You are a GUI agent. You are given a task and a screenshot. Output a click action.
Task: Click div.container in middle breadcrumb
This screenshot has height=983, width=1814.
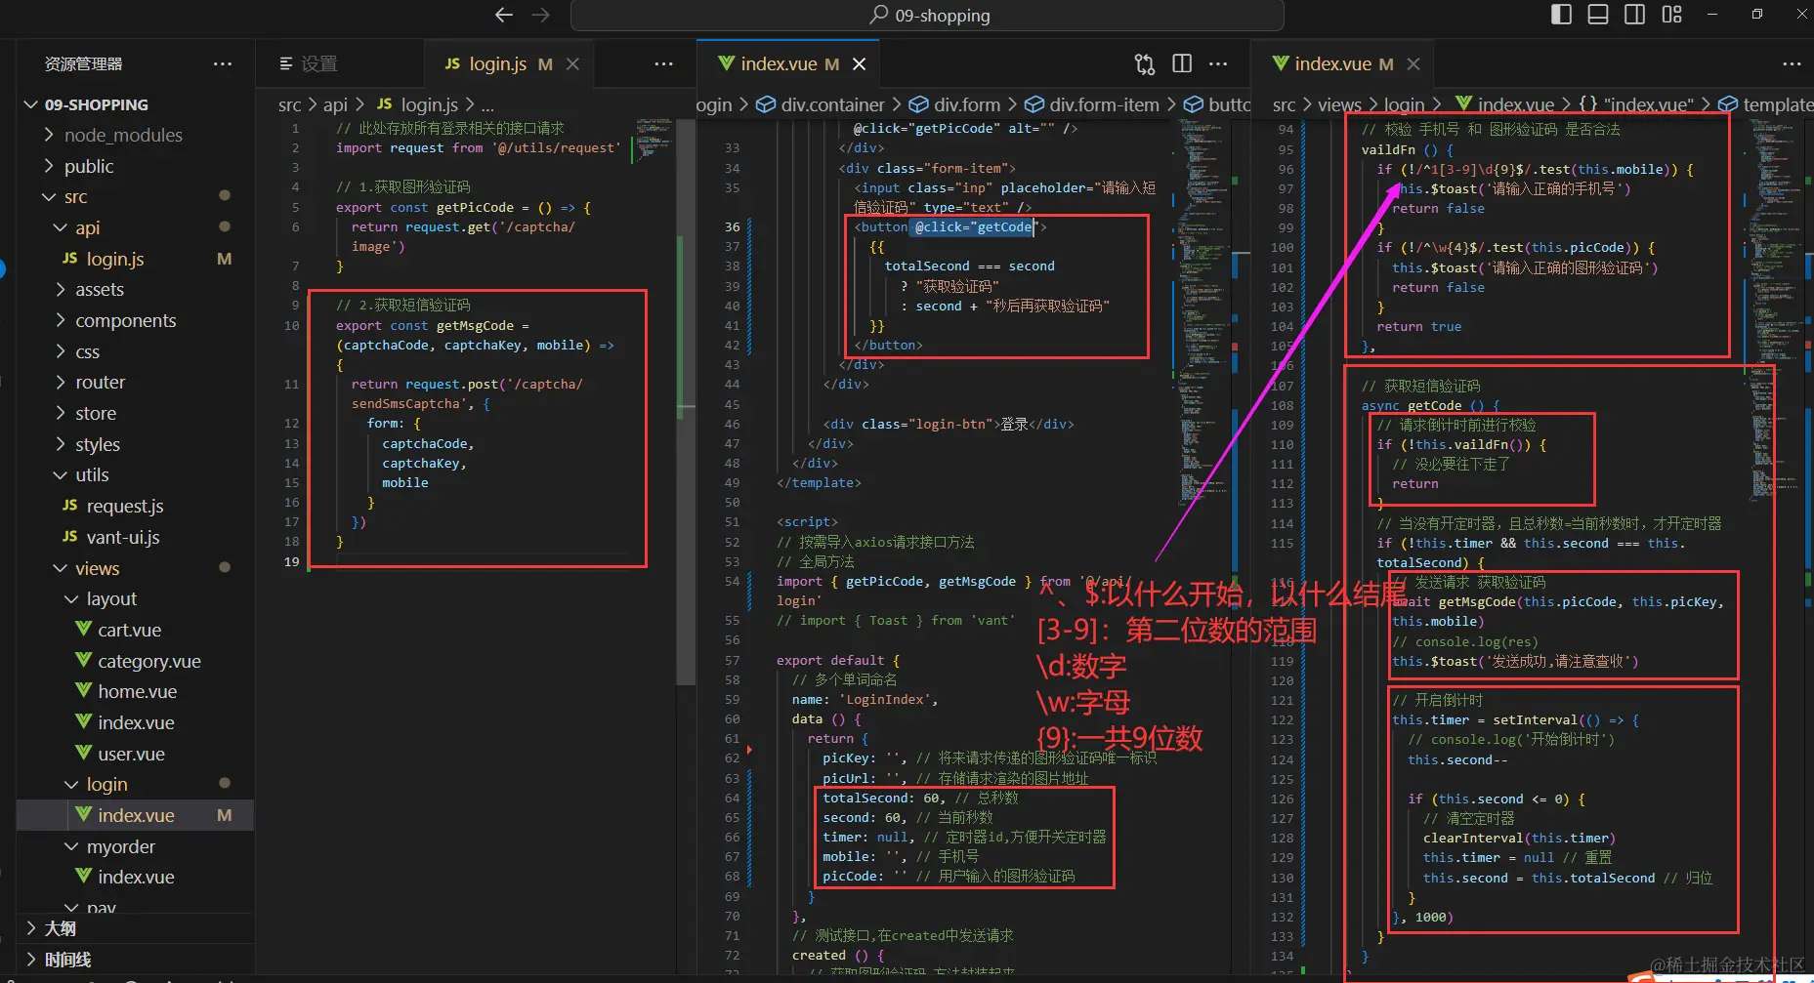point(832,104)
